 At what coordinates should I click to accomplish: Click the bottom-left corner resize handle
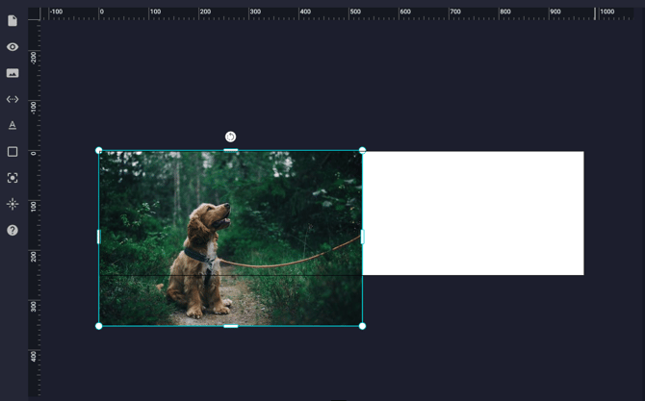click(99, 326)
